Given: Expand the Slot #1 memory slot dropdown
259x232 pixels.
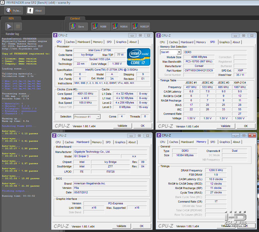Looking at the screenshot, I should 179,52.
